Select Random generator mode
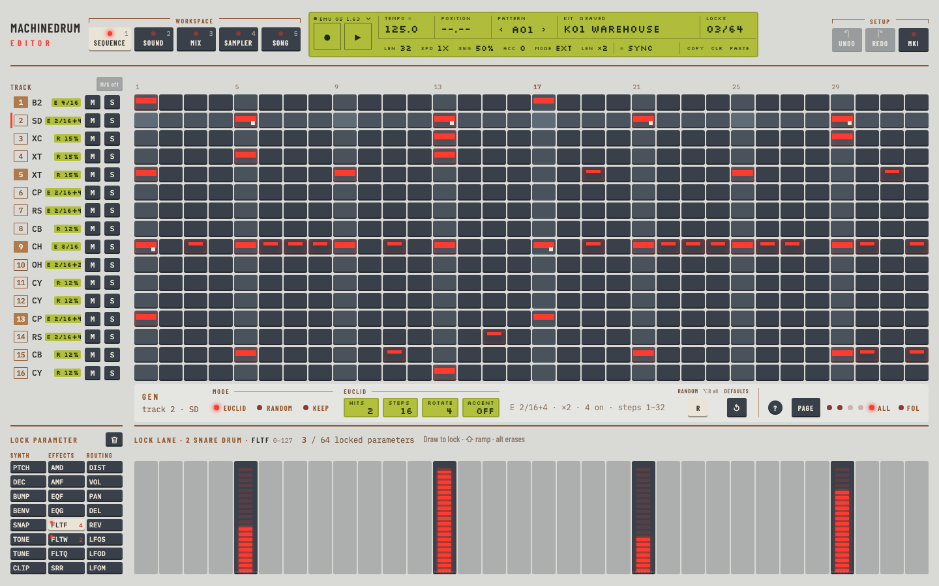 click(x=275, y=408)
